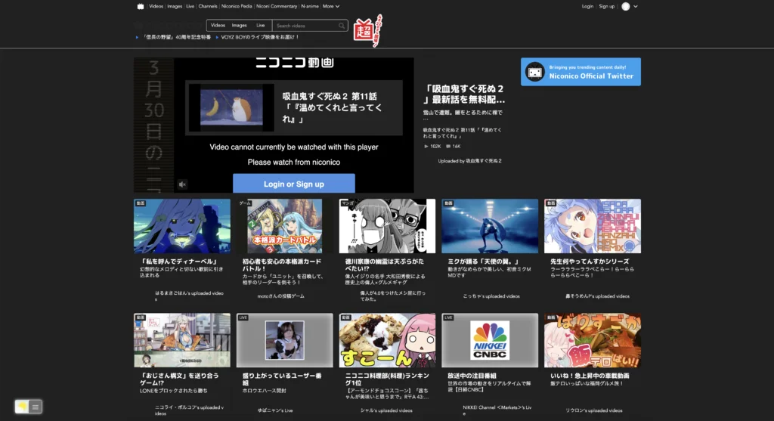The height and width of the screenshot is (421, 774).
Task: Open the 急上昇中の車載動画 thumbnail
Action: coord(593,340)
